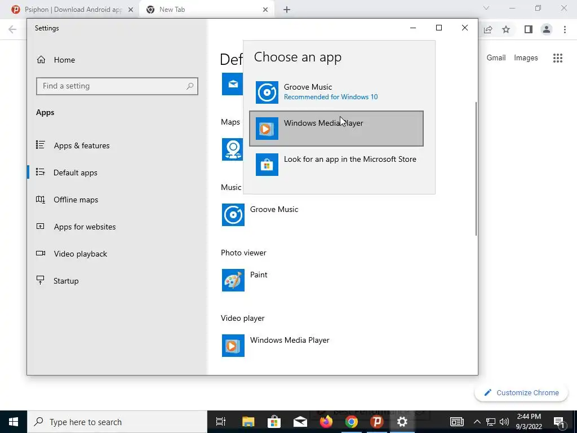
Task: Bookmark this page with star icon
Action: click(x=506, y=30)
